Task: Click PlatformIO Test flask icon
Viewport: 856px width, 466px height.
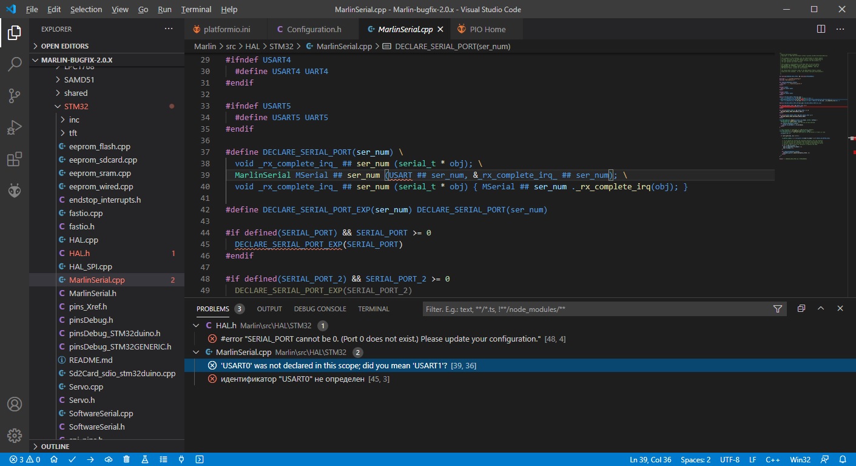Action: tap(145, 460)
